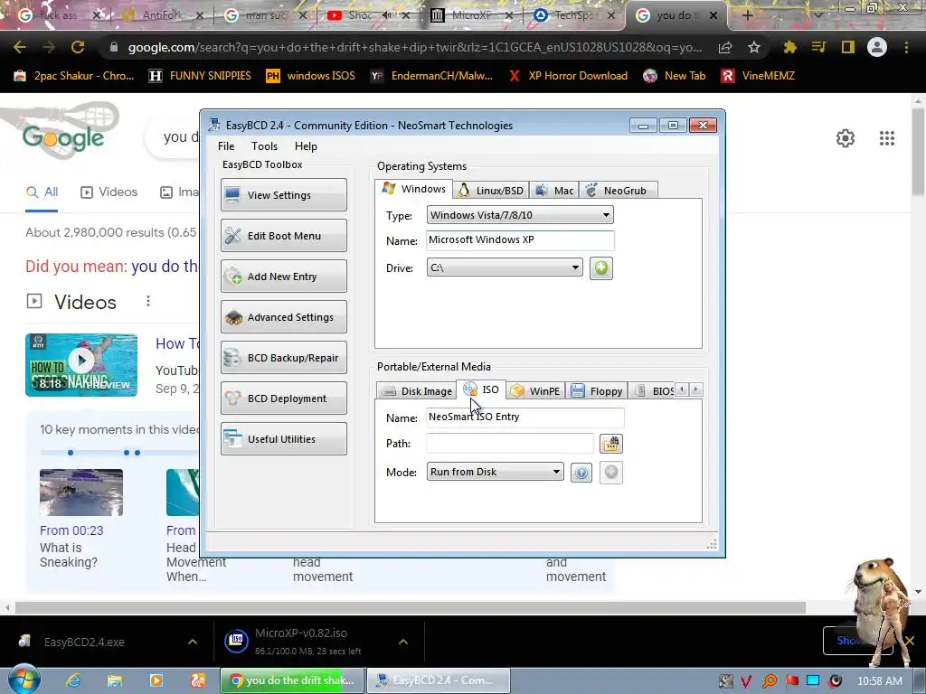Click the page's horizontal scrollbar
The height and width of the screenshot is (694, 926).
pos(411,608)
